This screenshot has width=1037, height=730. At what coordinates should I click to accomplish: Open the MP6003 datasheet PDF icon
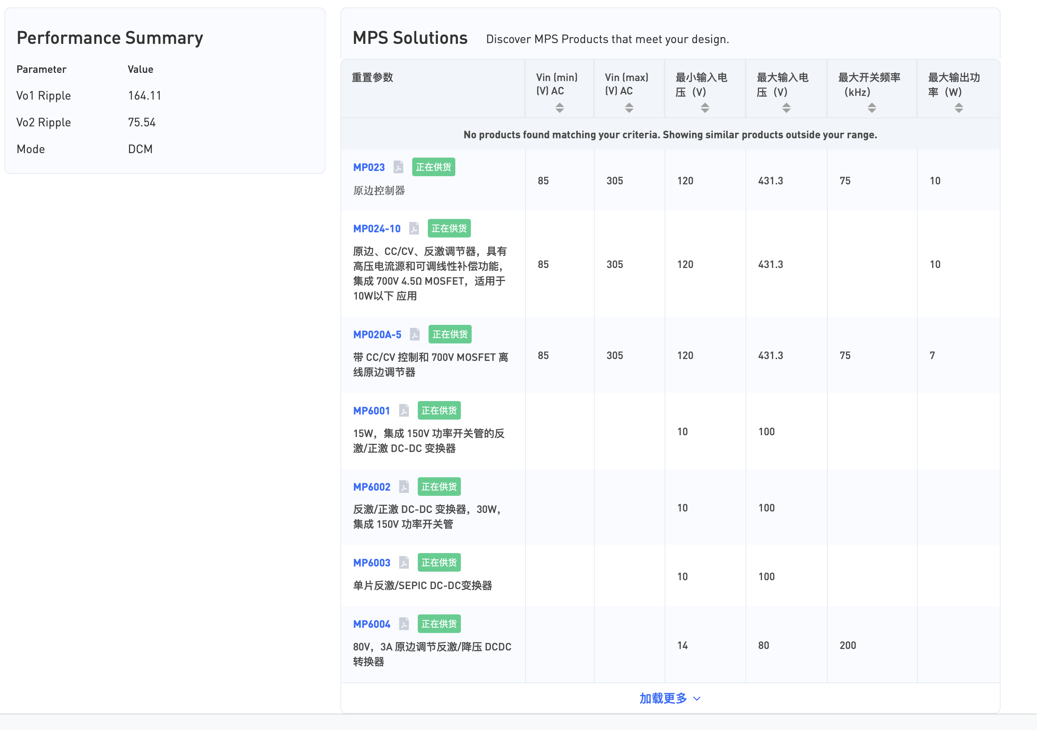pyautogui.click(x=404, y=563)
